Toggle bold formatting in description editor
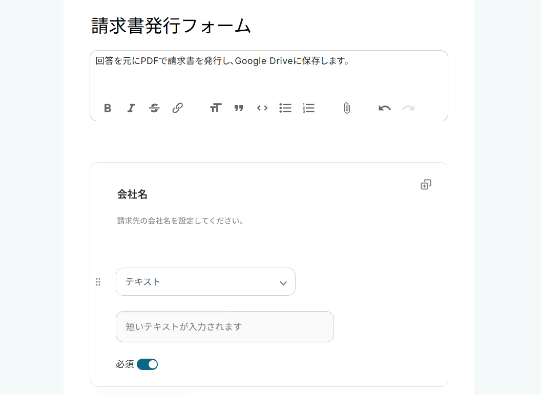The image size is (541, 395). [x=108, y=108]
